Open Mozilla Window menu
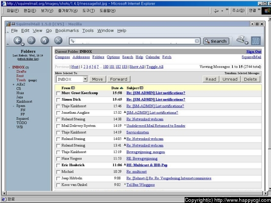 (105, 30)
